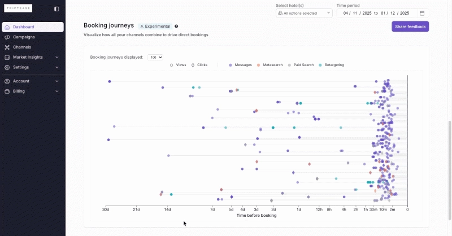
Task: Open the Dashboard home icon
Action: point(7,27)
